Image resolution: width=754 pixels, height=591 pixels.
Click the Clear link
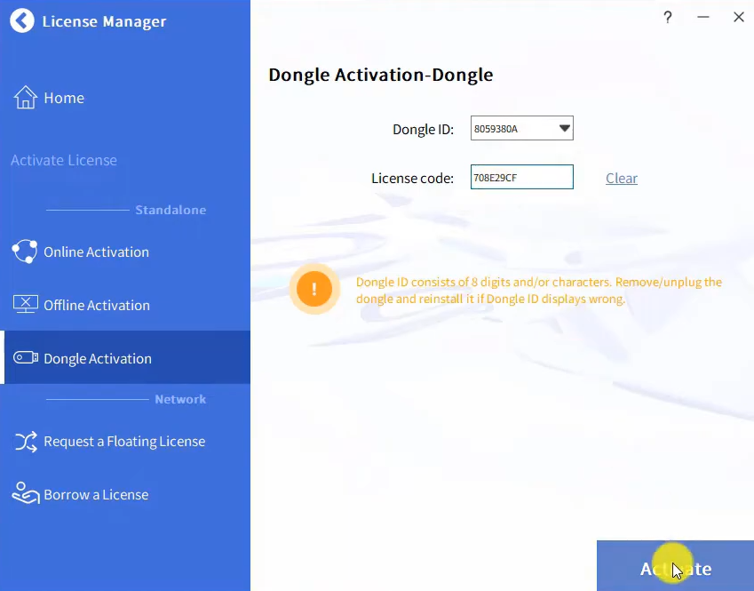[x=622, y=178]
